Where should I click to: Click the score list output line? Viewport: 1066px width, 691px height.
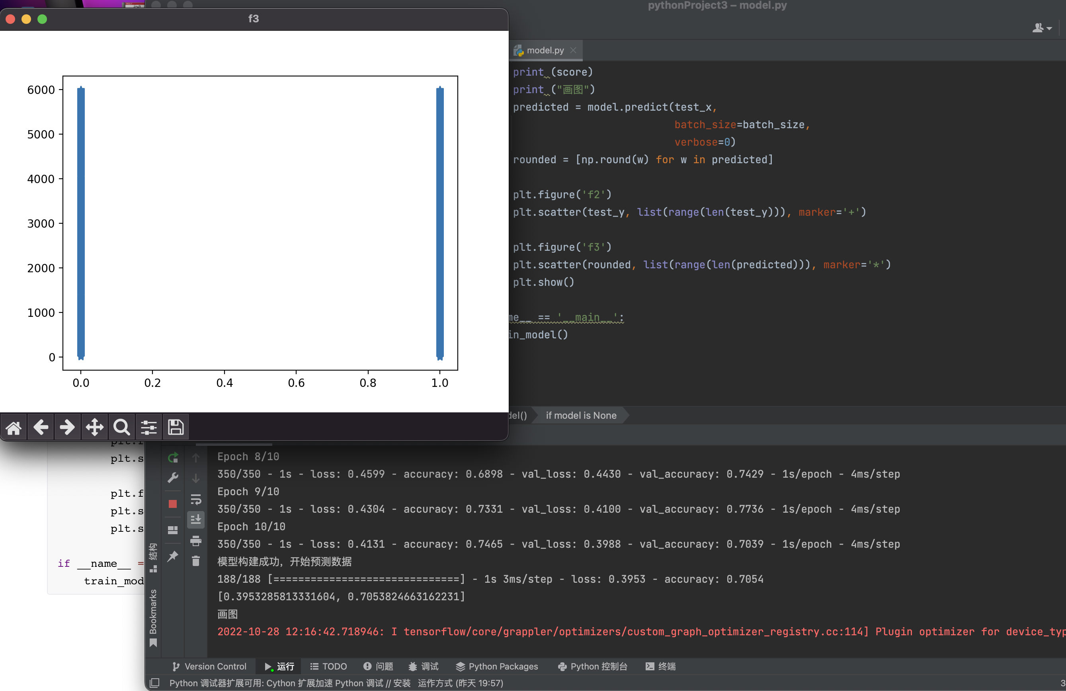click(341, 597)
